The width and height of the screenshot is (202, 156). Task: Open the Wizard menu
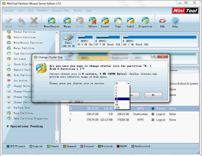click(x=77, y=11)
